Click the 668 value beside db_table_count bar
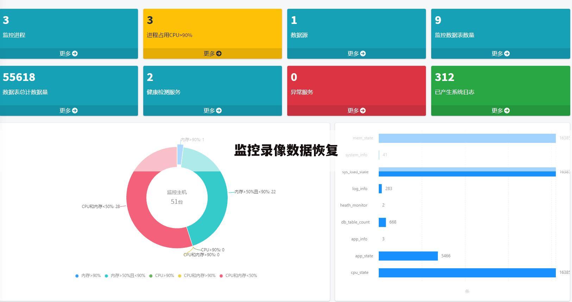Viewport: 572px width, 302px height. point(393,222)
